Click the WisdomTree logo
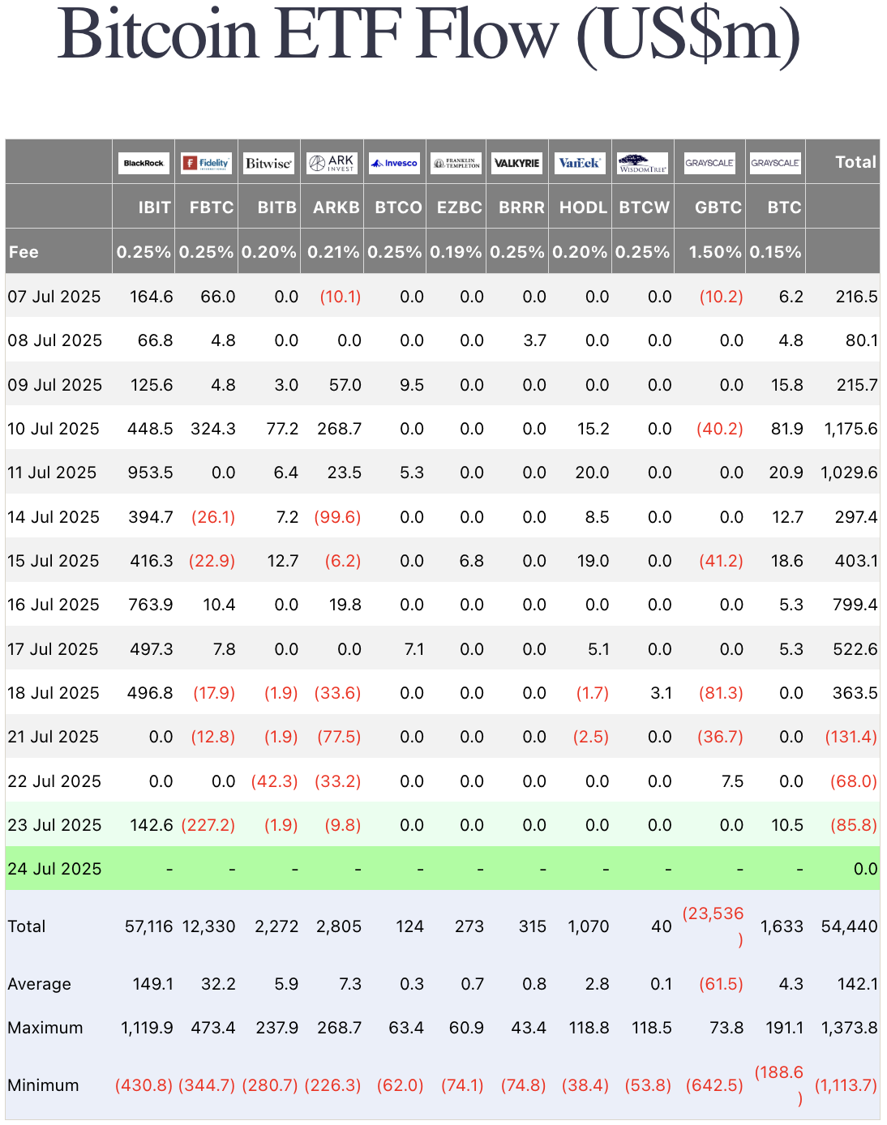The width and height of the screenshot is (887, 1125). pyautogui.click(x=642, y=163)
